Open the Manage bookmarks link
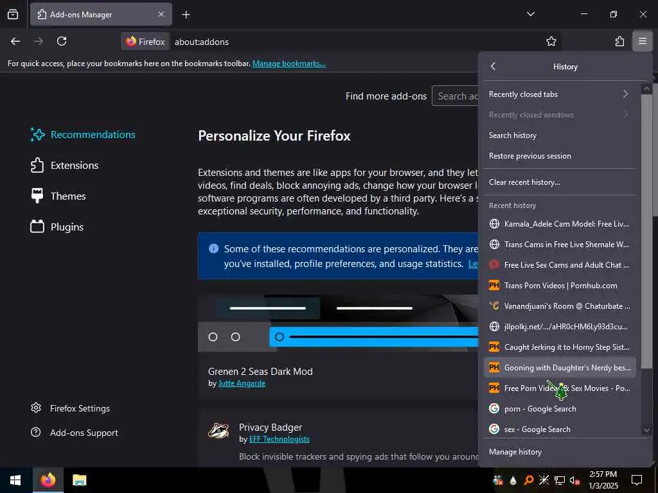 [x=289, y=64]
